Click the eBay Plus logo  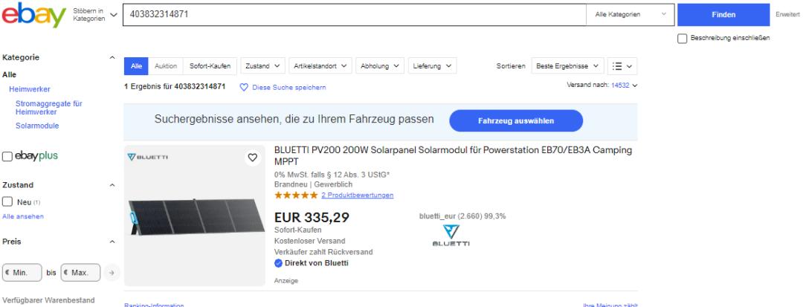pos(36,156)
